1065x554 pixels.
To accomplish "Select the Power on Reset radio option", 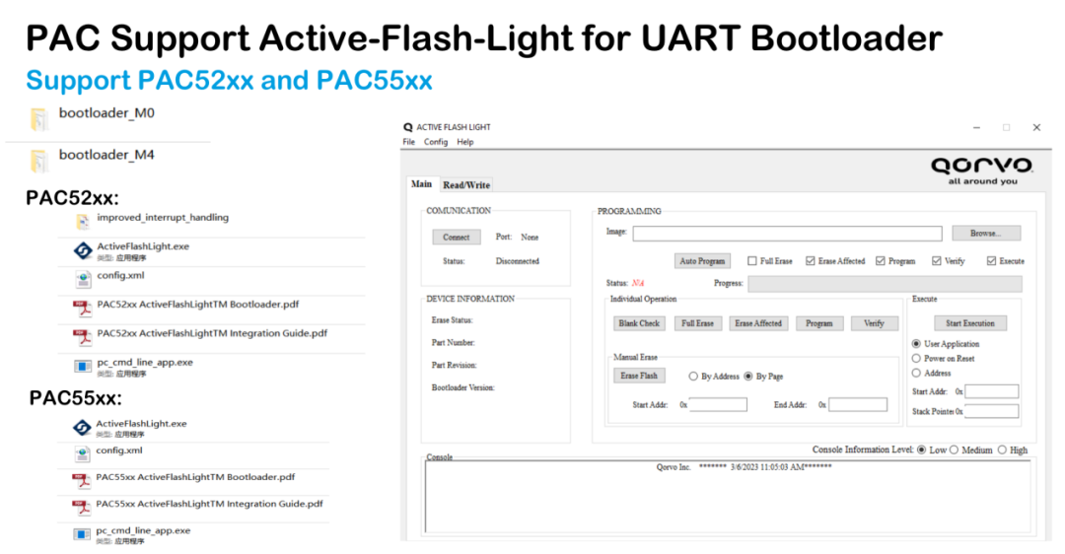I will point(916,359).
